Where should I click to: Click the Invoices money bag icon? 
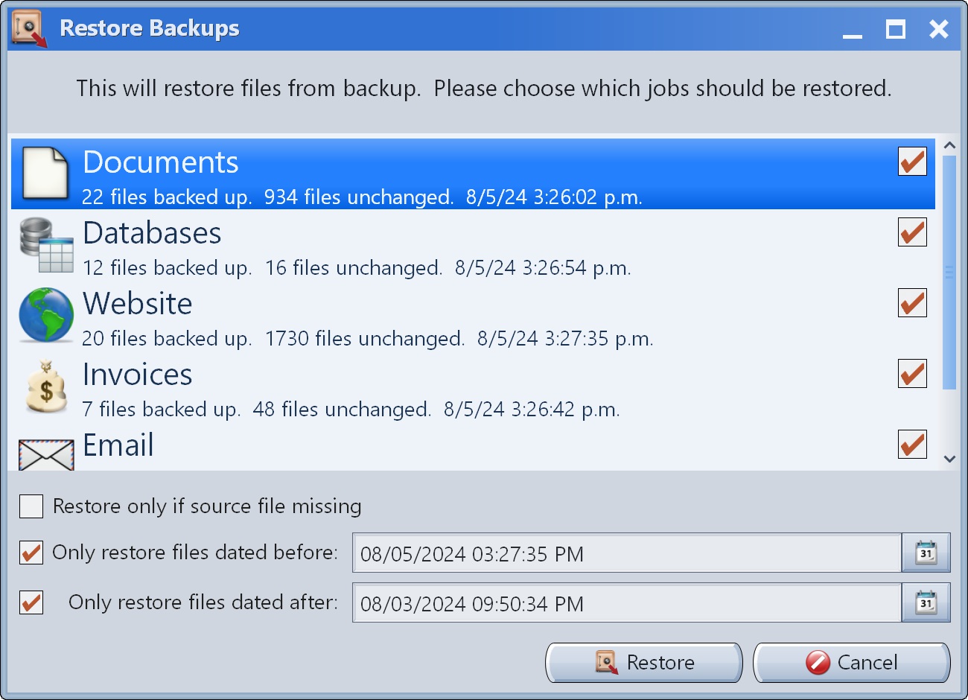click(46, 386)
